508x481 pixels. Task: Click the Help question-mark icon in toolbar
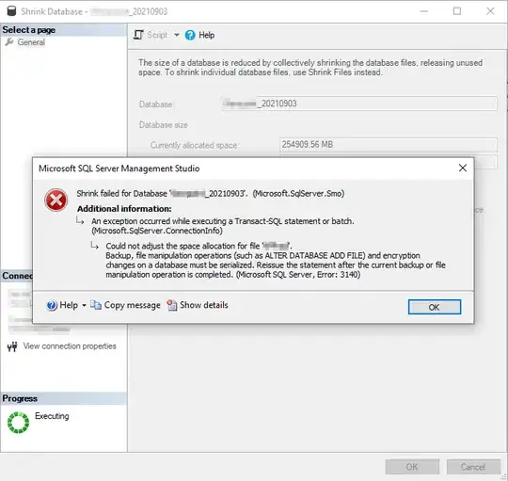click(x=190, y=35)
